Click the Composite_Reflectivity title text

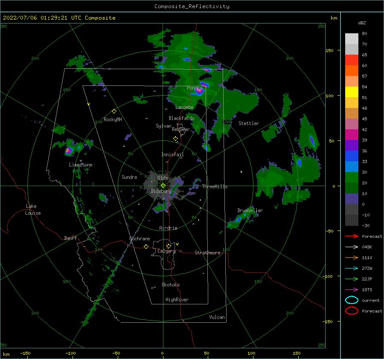192,6
